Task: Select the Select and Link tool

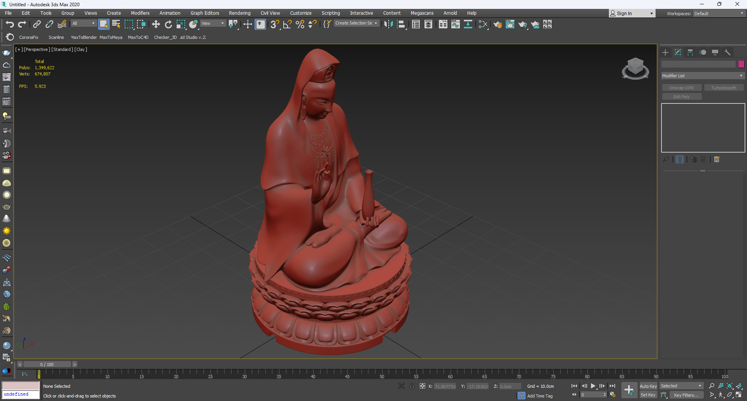Action: (37, 24)
